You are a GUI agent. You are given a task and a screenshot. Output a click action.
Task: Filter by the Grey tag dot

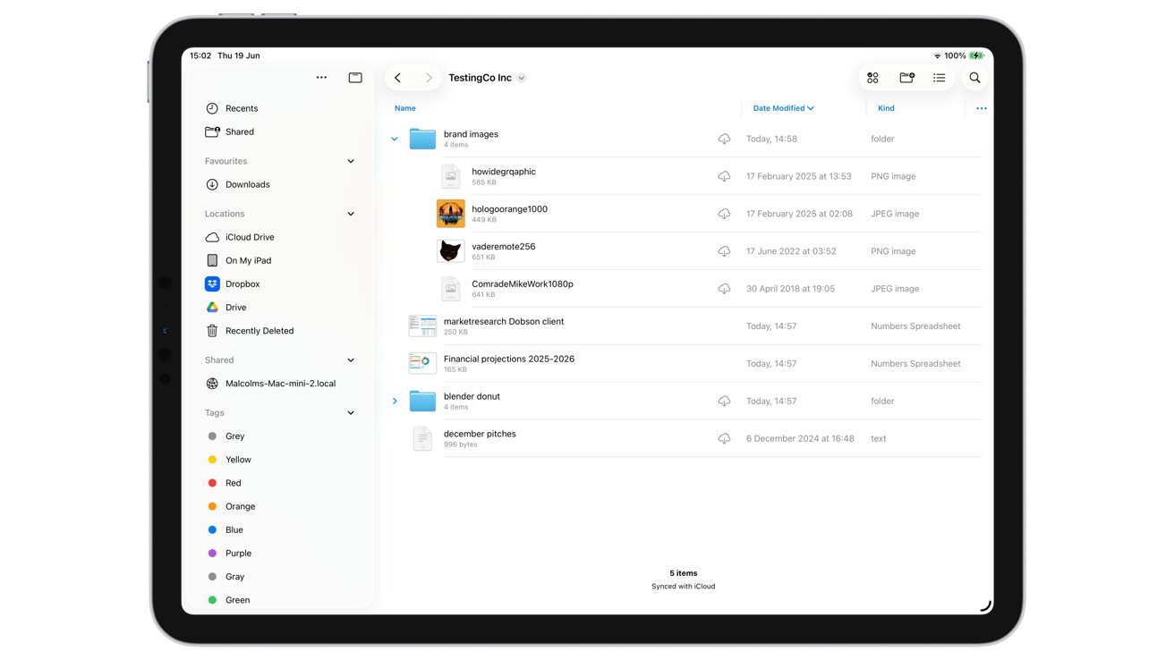pos(212,436)
